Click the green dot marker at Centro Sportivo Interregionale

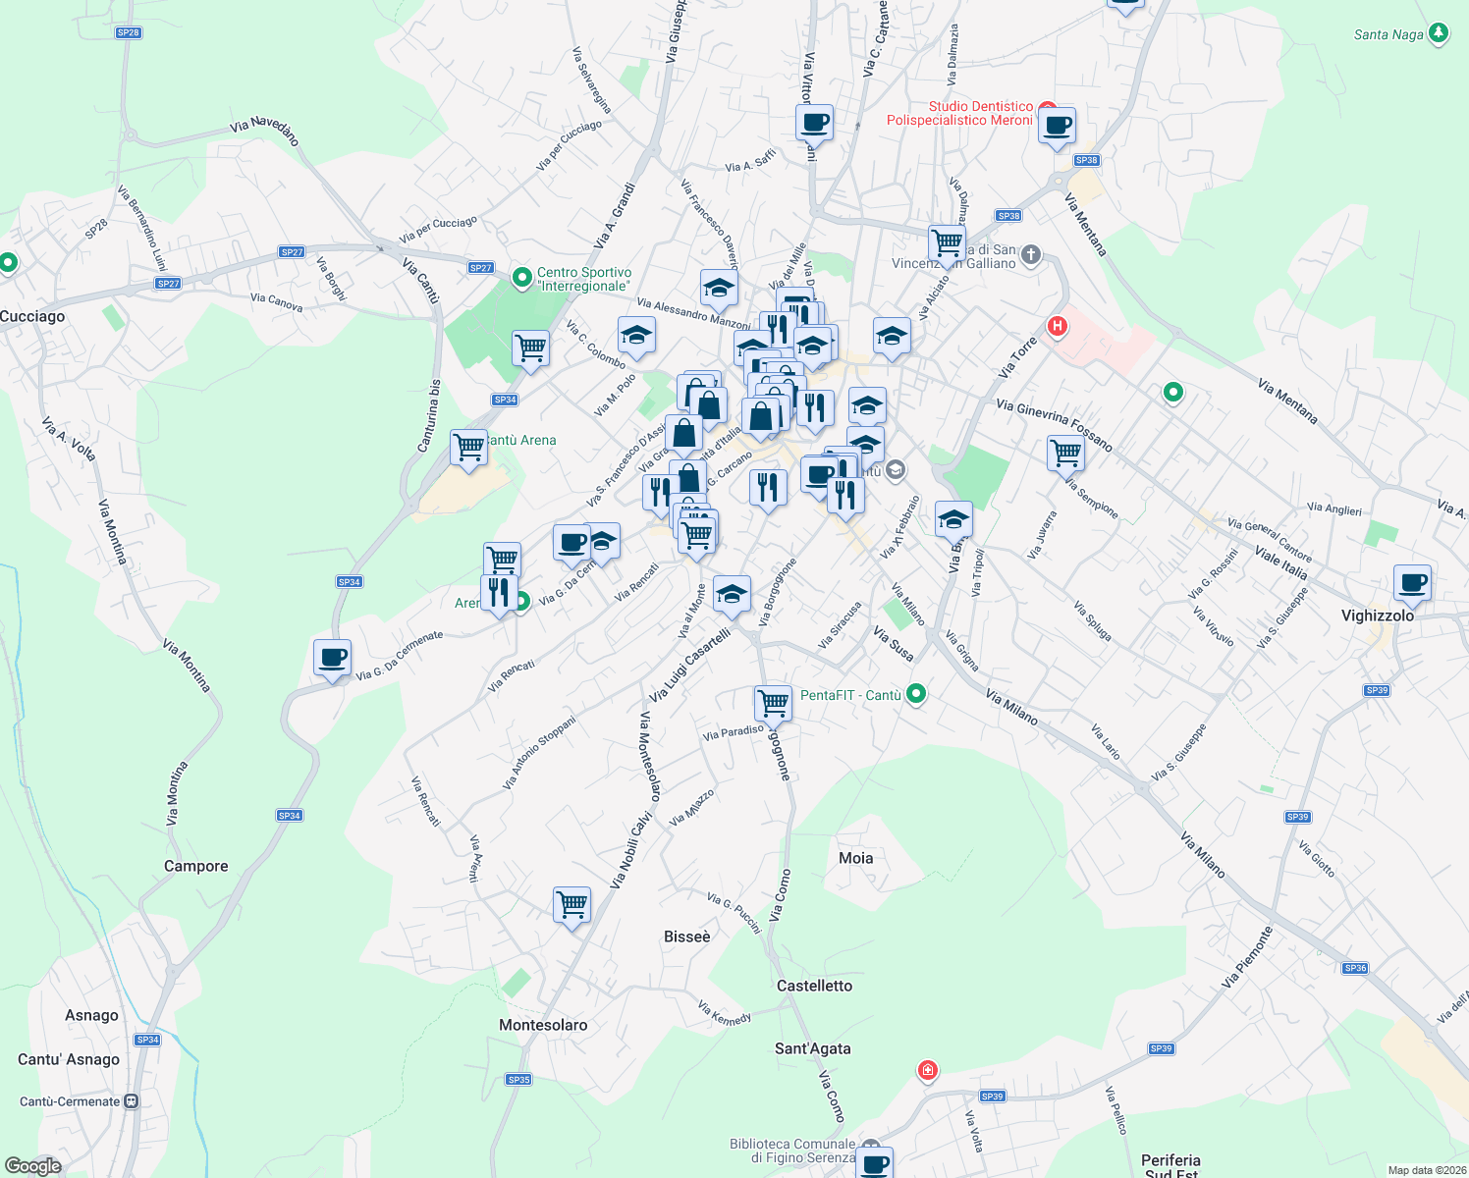pos(521,279)
